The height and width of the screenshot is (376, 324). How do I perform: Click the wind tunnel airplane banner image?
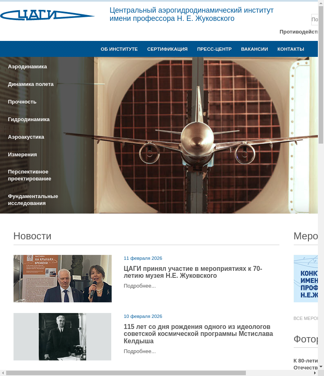click(206, 135)
